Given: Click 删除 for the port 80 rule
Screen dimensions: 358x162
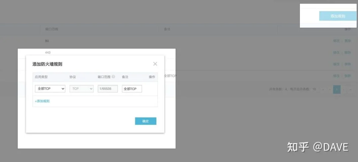Looking at the screenshot, I should tap(347, 41).
